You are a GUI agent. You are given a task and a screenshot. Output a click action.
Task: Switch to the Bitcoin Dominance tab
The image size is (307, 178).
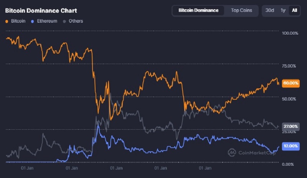tap(198, 10)
